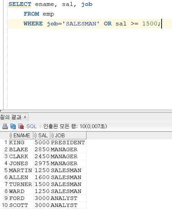Screen dimensions: 172x216
Task: Select the BLAKE cell
Action: (x=21, y=149)
